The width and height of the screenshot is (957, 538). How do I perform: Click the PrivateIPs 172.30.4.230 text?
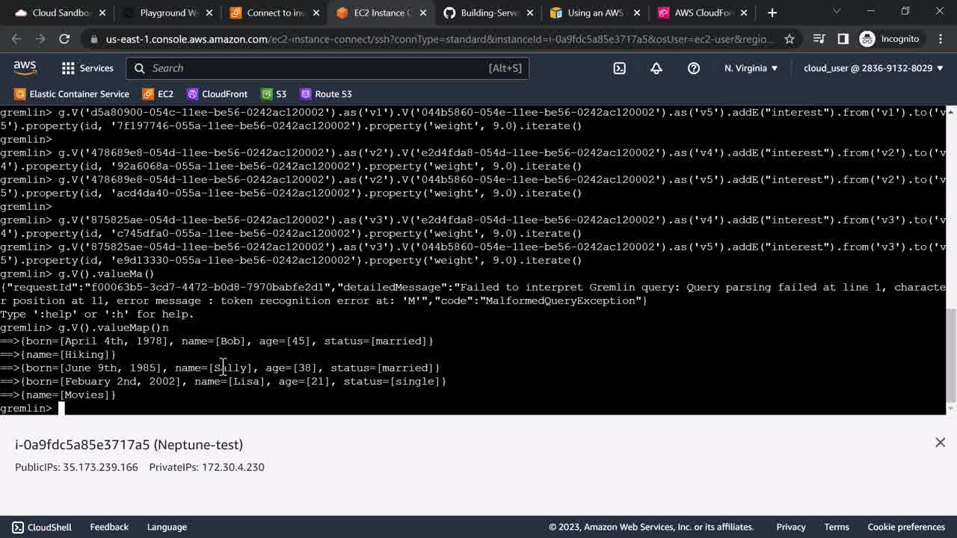[x=207, y=467]
